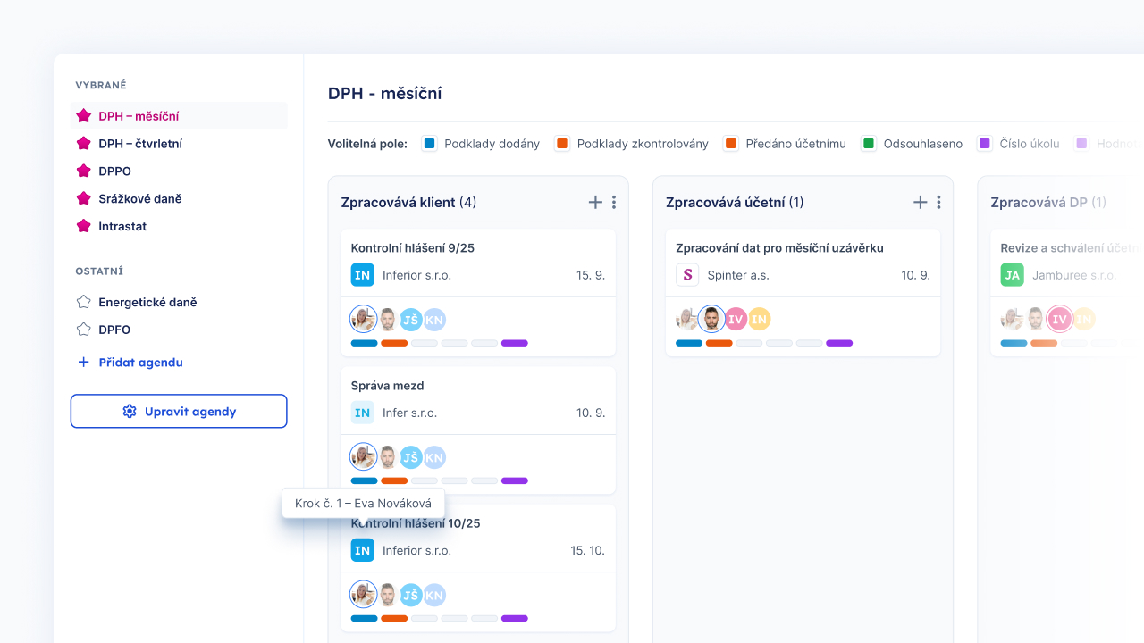Open the Zpracování dat pro měsíční uzávěrku card
The height and width of the screenshot is (643, 1144).
coord(779,248)
